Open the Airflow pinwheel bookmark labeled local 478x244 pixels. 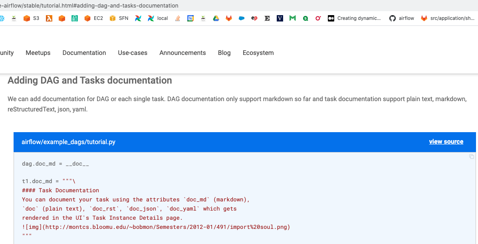[x=158, y=18]
